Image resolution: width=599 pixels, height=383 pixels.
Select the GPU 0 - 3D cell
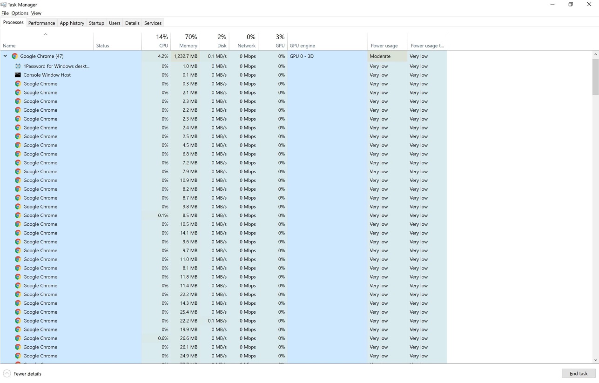click(327, 56)
